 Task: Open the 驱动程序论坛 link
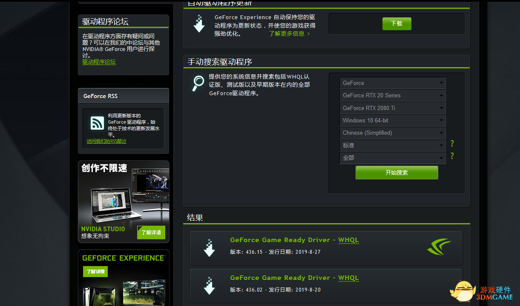click(99, 62)
